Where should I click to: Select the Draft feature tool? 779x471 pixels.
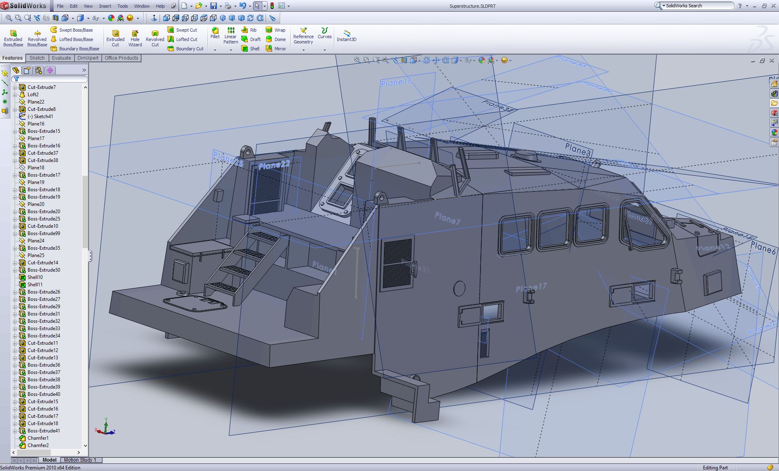pyautogui.click(x=251, y=39)
